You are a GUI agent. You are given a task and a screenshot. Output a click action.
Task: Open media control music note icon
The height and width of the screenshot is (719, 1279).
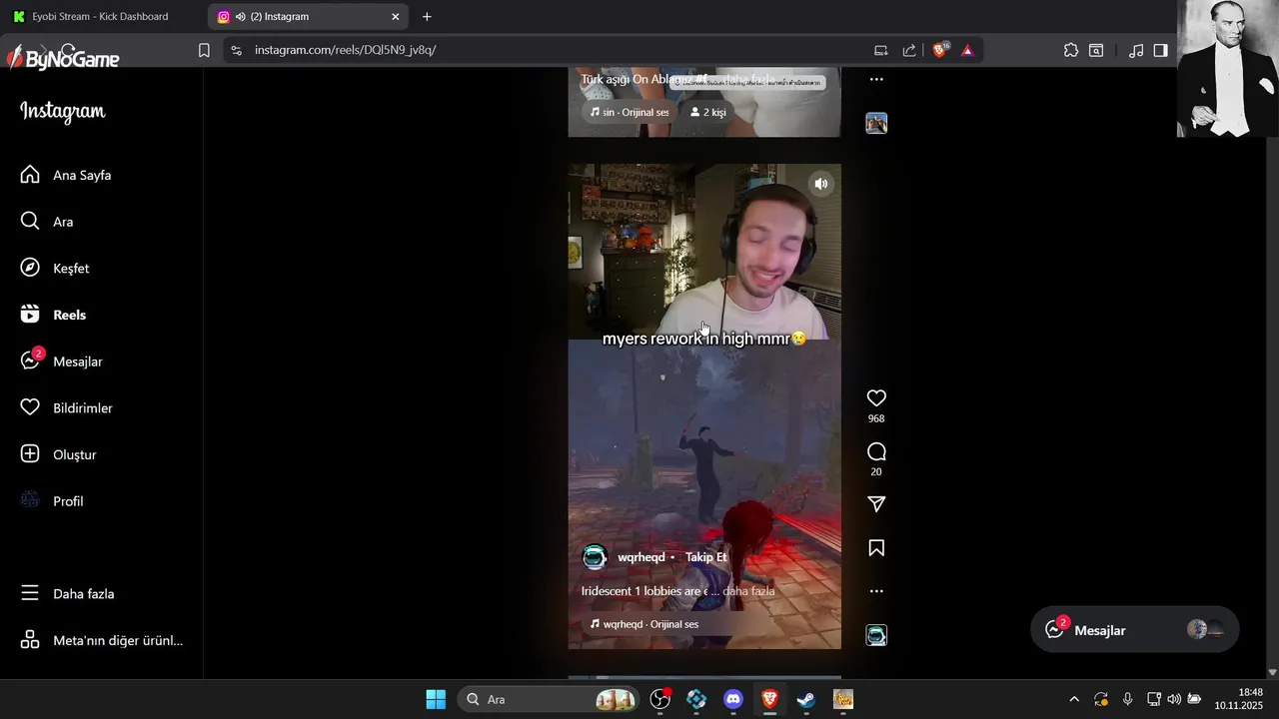point(1136,50)
